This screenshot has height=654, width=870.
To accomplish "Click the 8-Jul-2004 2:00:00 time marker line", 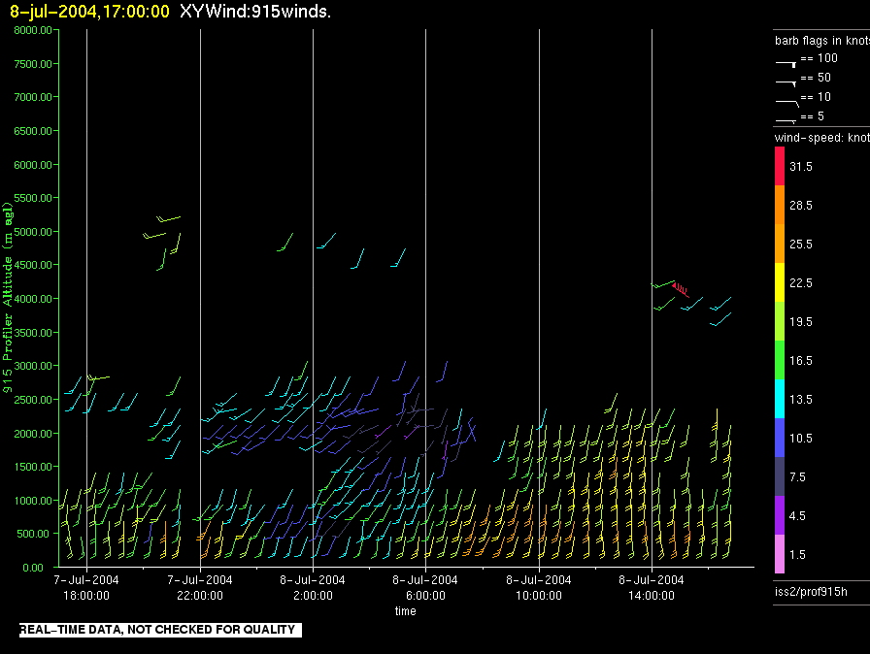I will point(313,298).
